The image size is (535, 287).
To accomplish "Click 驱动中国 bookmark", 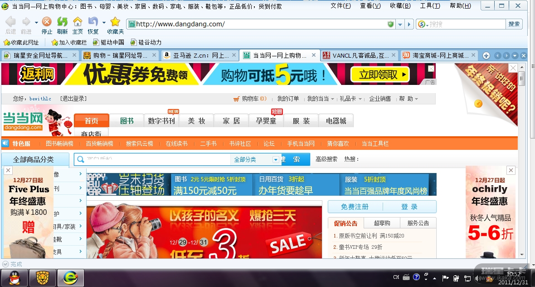I will tap(108, 42).
